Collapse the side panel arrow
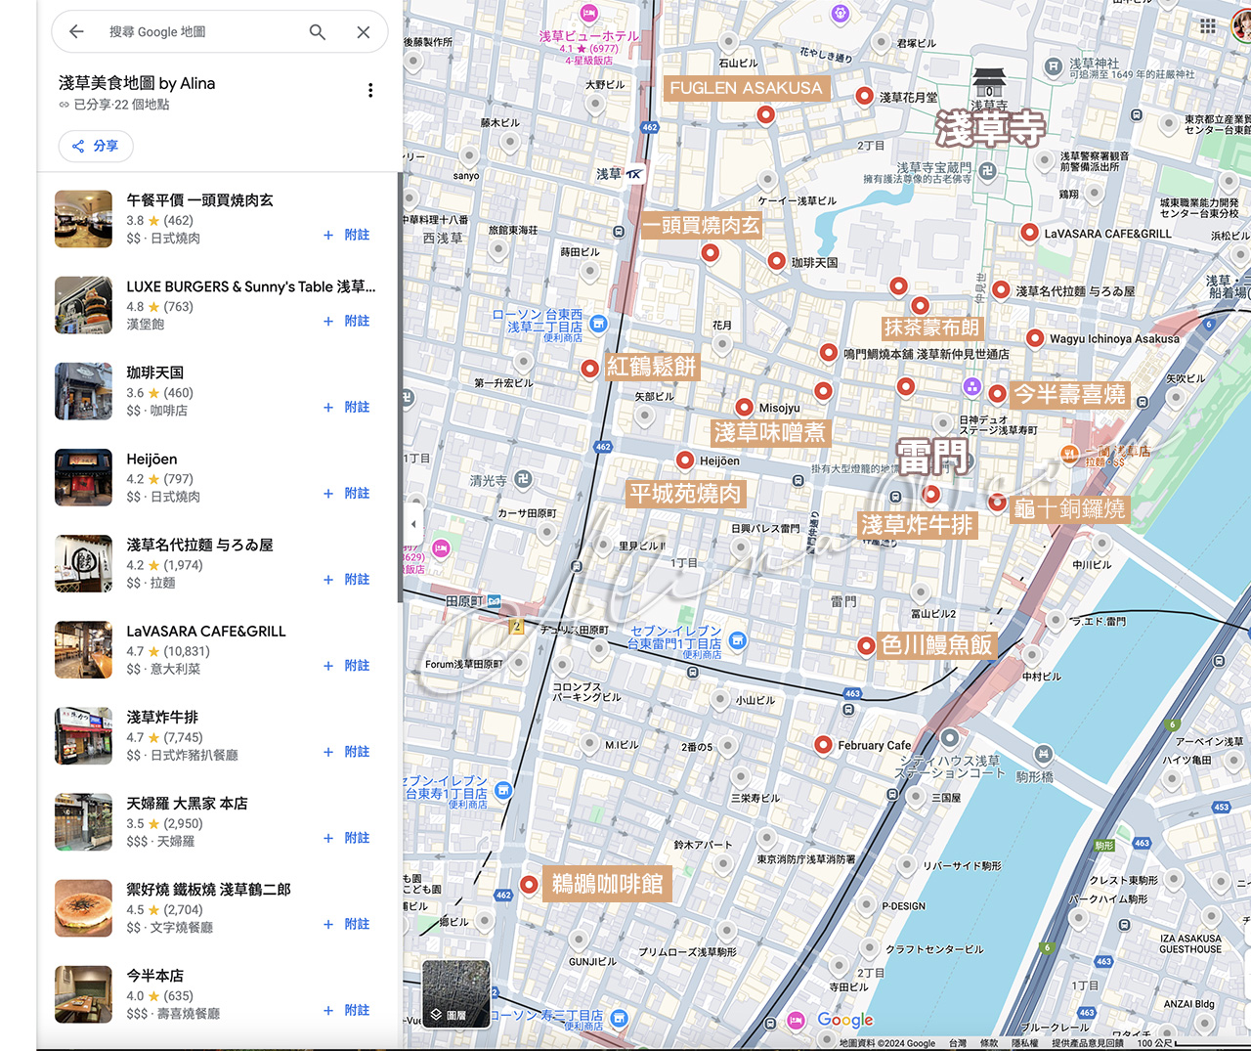1251x1051 pixels. pyautogui.click(x=413, y=524)
